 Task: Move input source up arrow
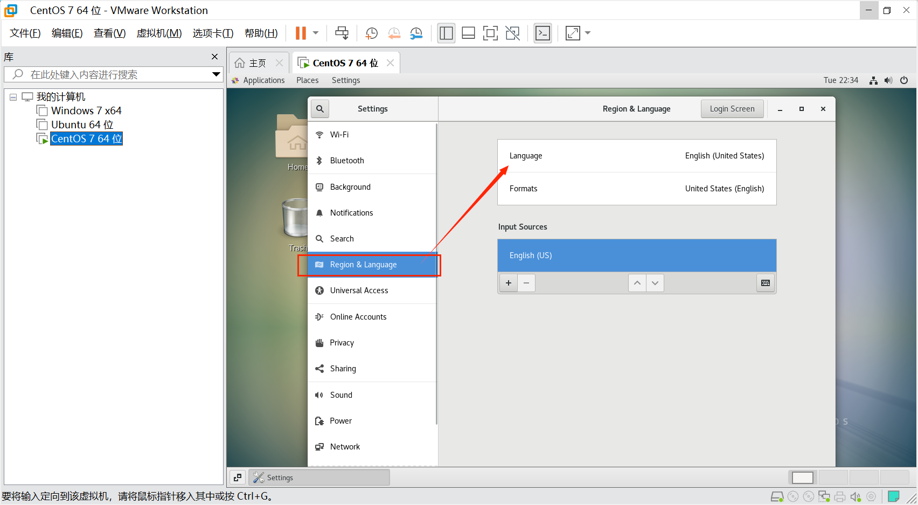637,283
